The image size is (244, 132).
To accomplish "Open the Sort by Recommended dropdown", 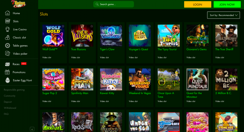I will 224,15.
